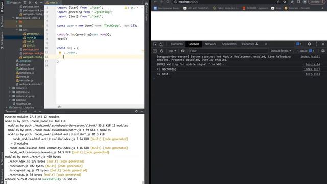Expand the lecture-2-prep folder
327x184 pixels.
coord(10,96)
